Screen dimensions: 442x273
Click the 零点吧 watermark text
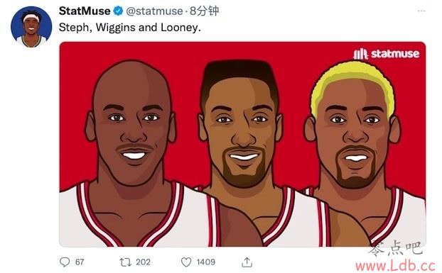pyautogui.click(x=396, y=249)
